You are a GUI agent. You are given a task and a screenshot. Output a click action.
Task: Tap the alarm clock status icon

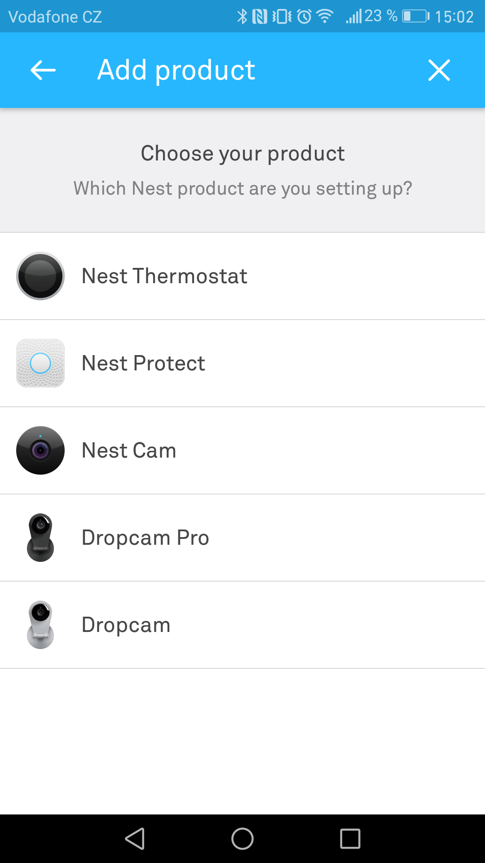(304, 17)
